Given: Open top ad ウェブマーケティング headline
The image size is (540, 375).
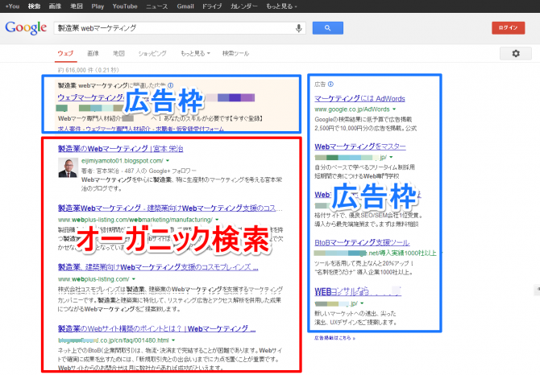Looking at the screenshot, I should 90,97.
